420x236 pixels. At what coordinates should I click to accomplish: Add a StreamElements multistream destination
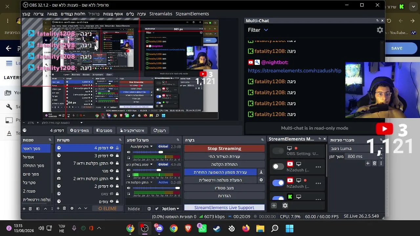point(274,206)
